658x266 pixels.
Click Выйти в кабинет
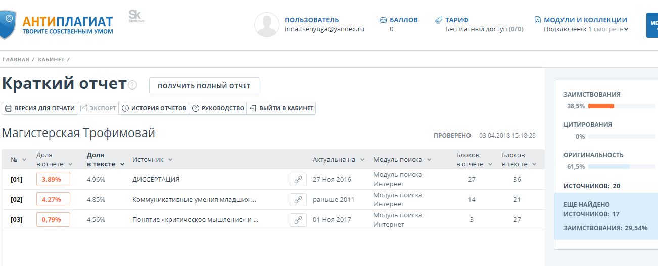(281, 108)
